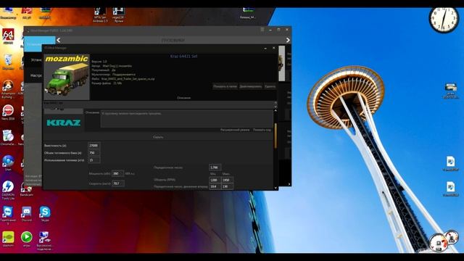Screen dimensions: 464x261
Task: Click the gear ratio field showing 1.766
Action: pos(215,167)
